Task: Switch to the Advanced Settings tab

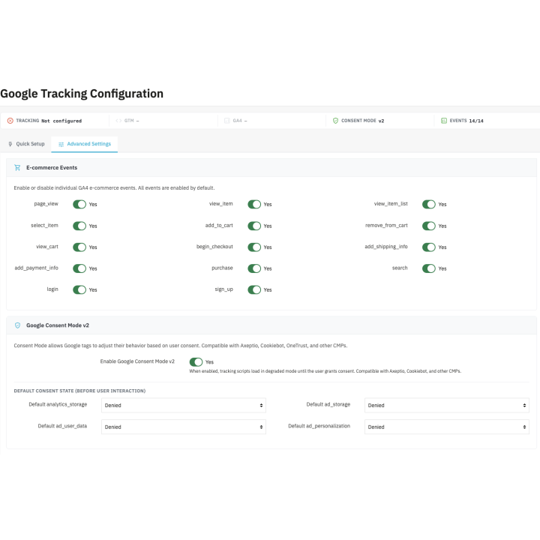Action: pos(85,144)
